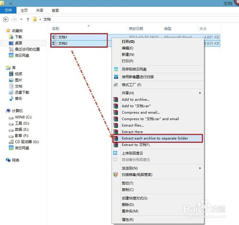The width and height of the screenshot is (239, 225).
Task: Choose 打开(O) from the context menu
Action: click(x=128, y=42)
